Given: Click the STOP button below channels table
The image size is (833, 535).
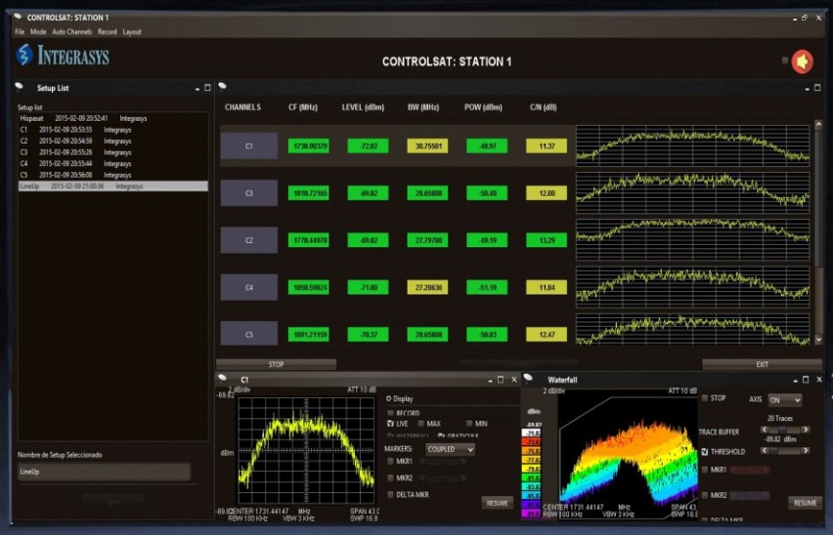Looking at the screenshot, I should [x=277, y=364].
